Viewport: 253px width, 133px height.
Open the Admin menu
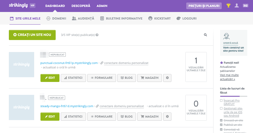click(x=102, y=6)
